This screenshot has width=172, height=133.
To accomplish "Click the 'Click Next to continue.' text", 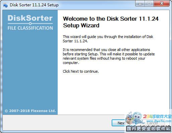I will tap(81, 71).
